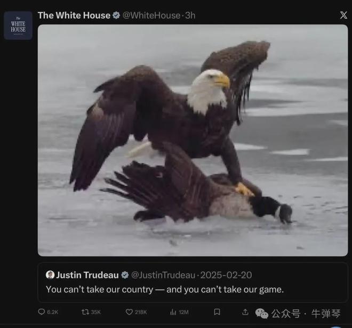The height and width of the screenshot is (328, 352).
Task: Open the @WhiteHouse handle link
Action: (x=151, y=15)
